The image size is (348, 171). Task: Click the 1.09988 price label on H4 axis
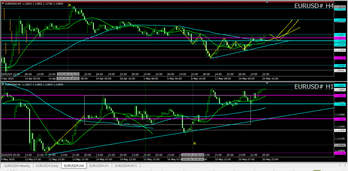pyautogui.click(x=340, y=65)
